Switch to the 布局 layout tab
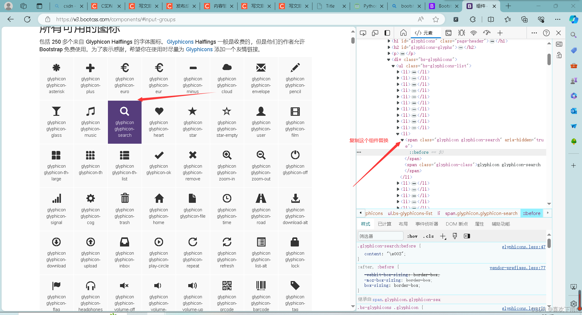The width and height of the screenshot is (582, 315). point(403,224)
